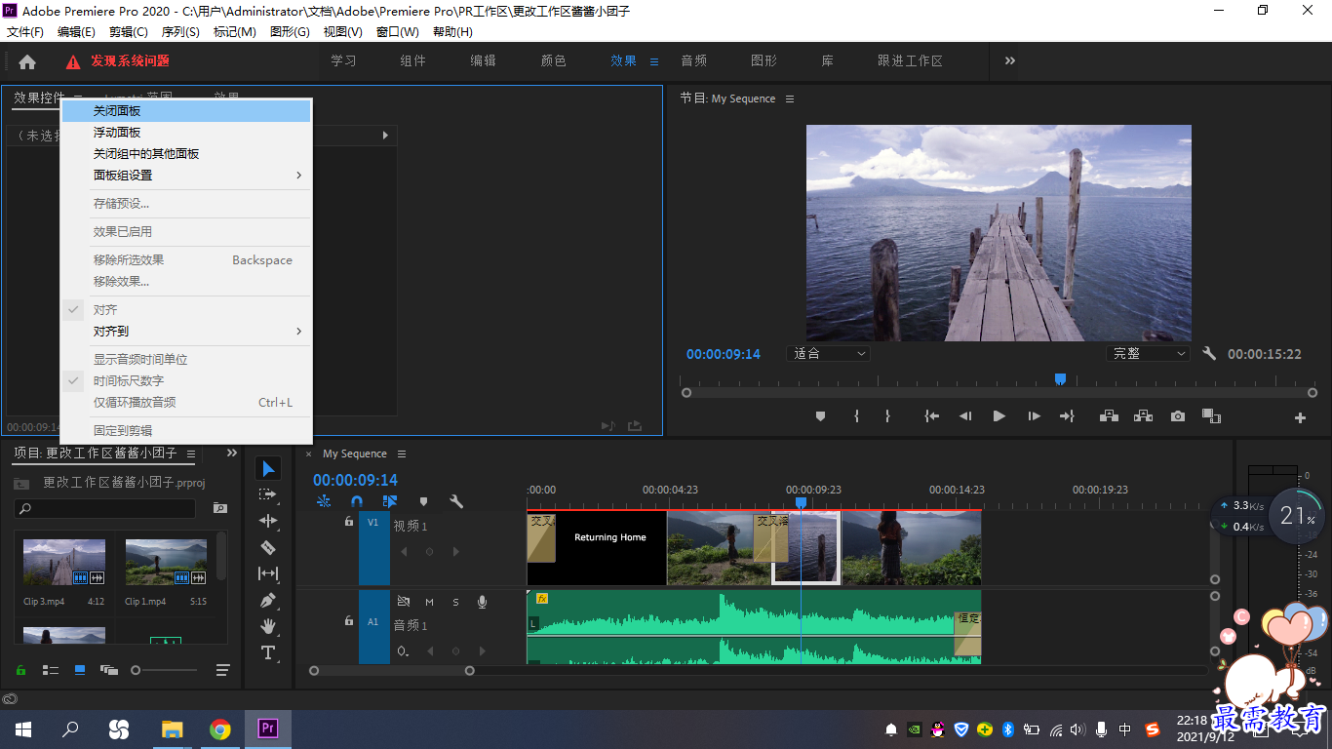1332x749 pixels.
Task: Switch to 颜色 workspace tab
Action: 553,60
